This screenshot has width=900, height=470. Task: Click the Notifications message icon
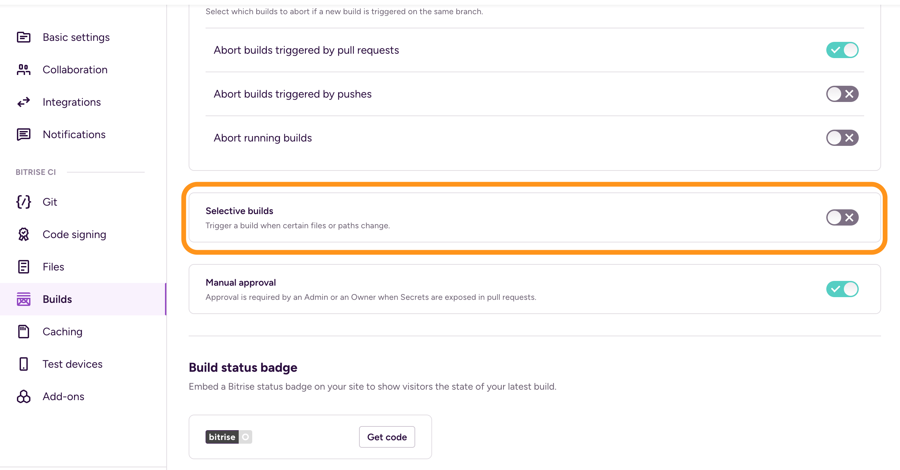[23, 134]
